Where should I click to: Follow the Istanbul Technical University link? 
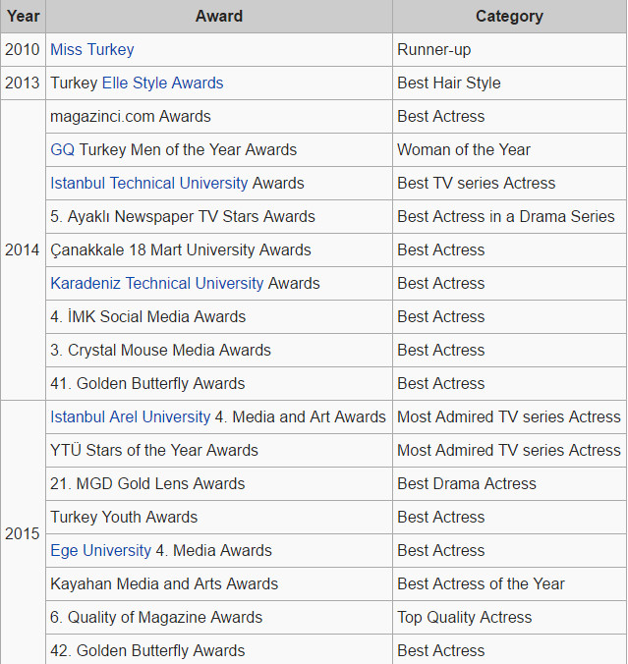[148, 184]
